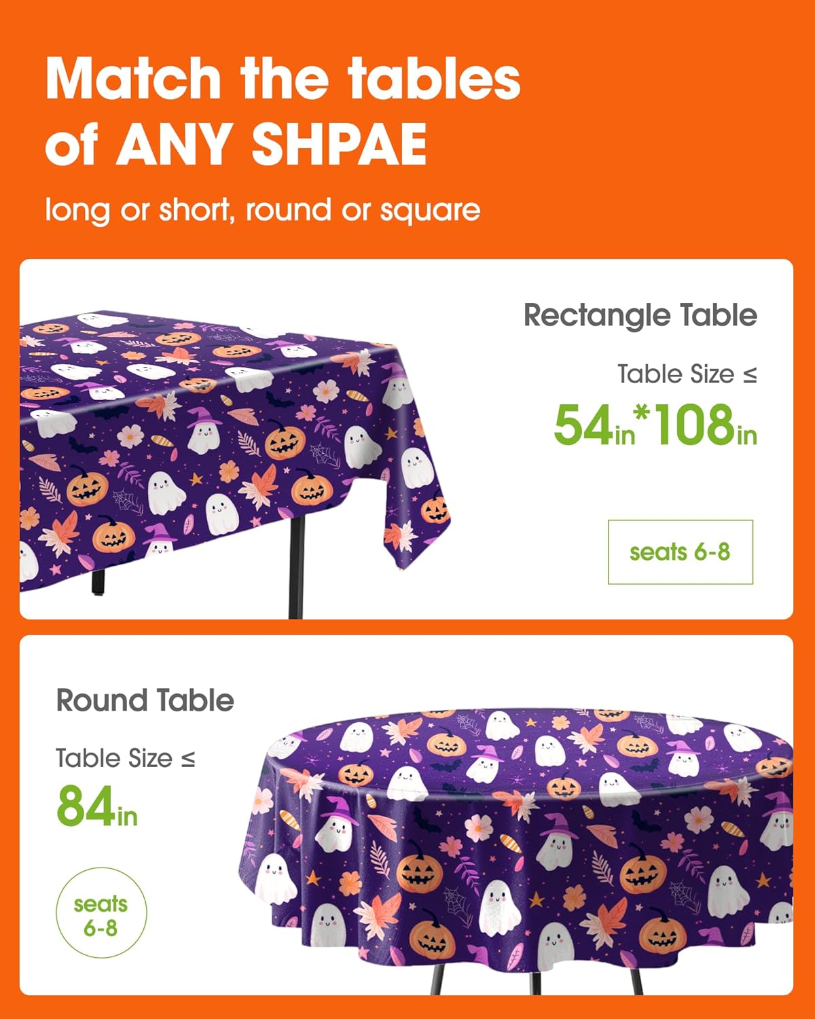Click the word "tables" in the headline
The width and height of the screenshot is (815, 1019).
tap(435, 79)
